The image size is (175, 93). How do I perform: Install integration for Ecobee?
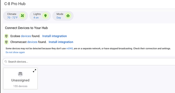[55, 36]
